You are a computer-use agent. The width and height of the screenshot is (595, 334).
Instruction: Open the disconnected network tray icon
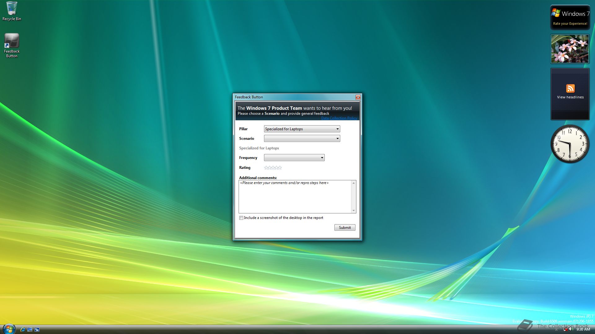coord(565,329)
